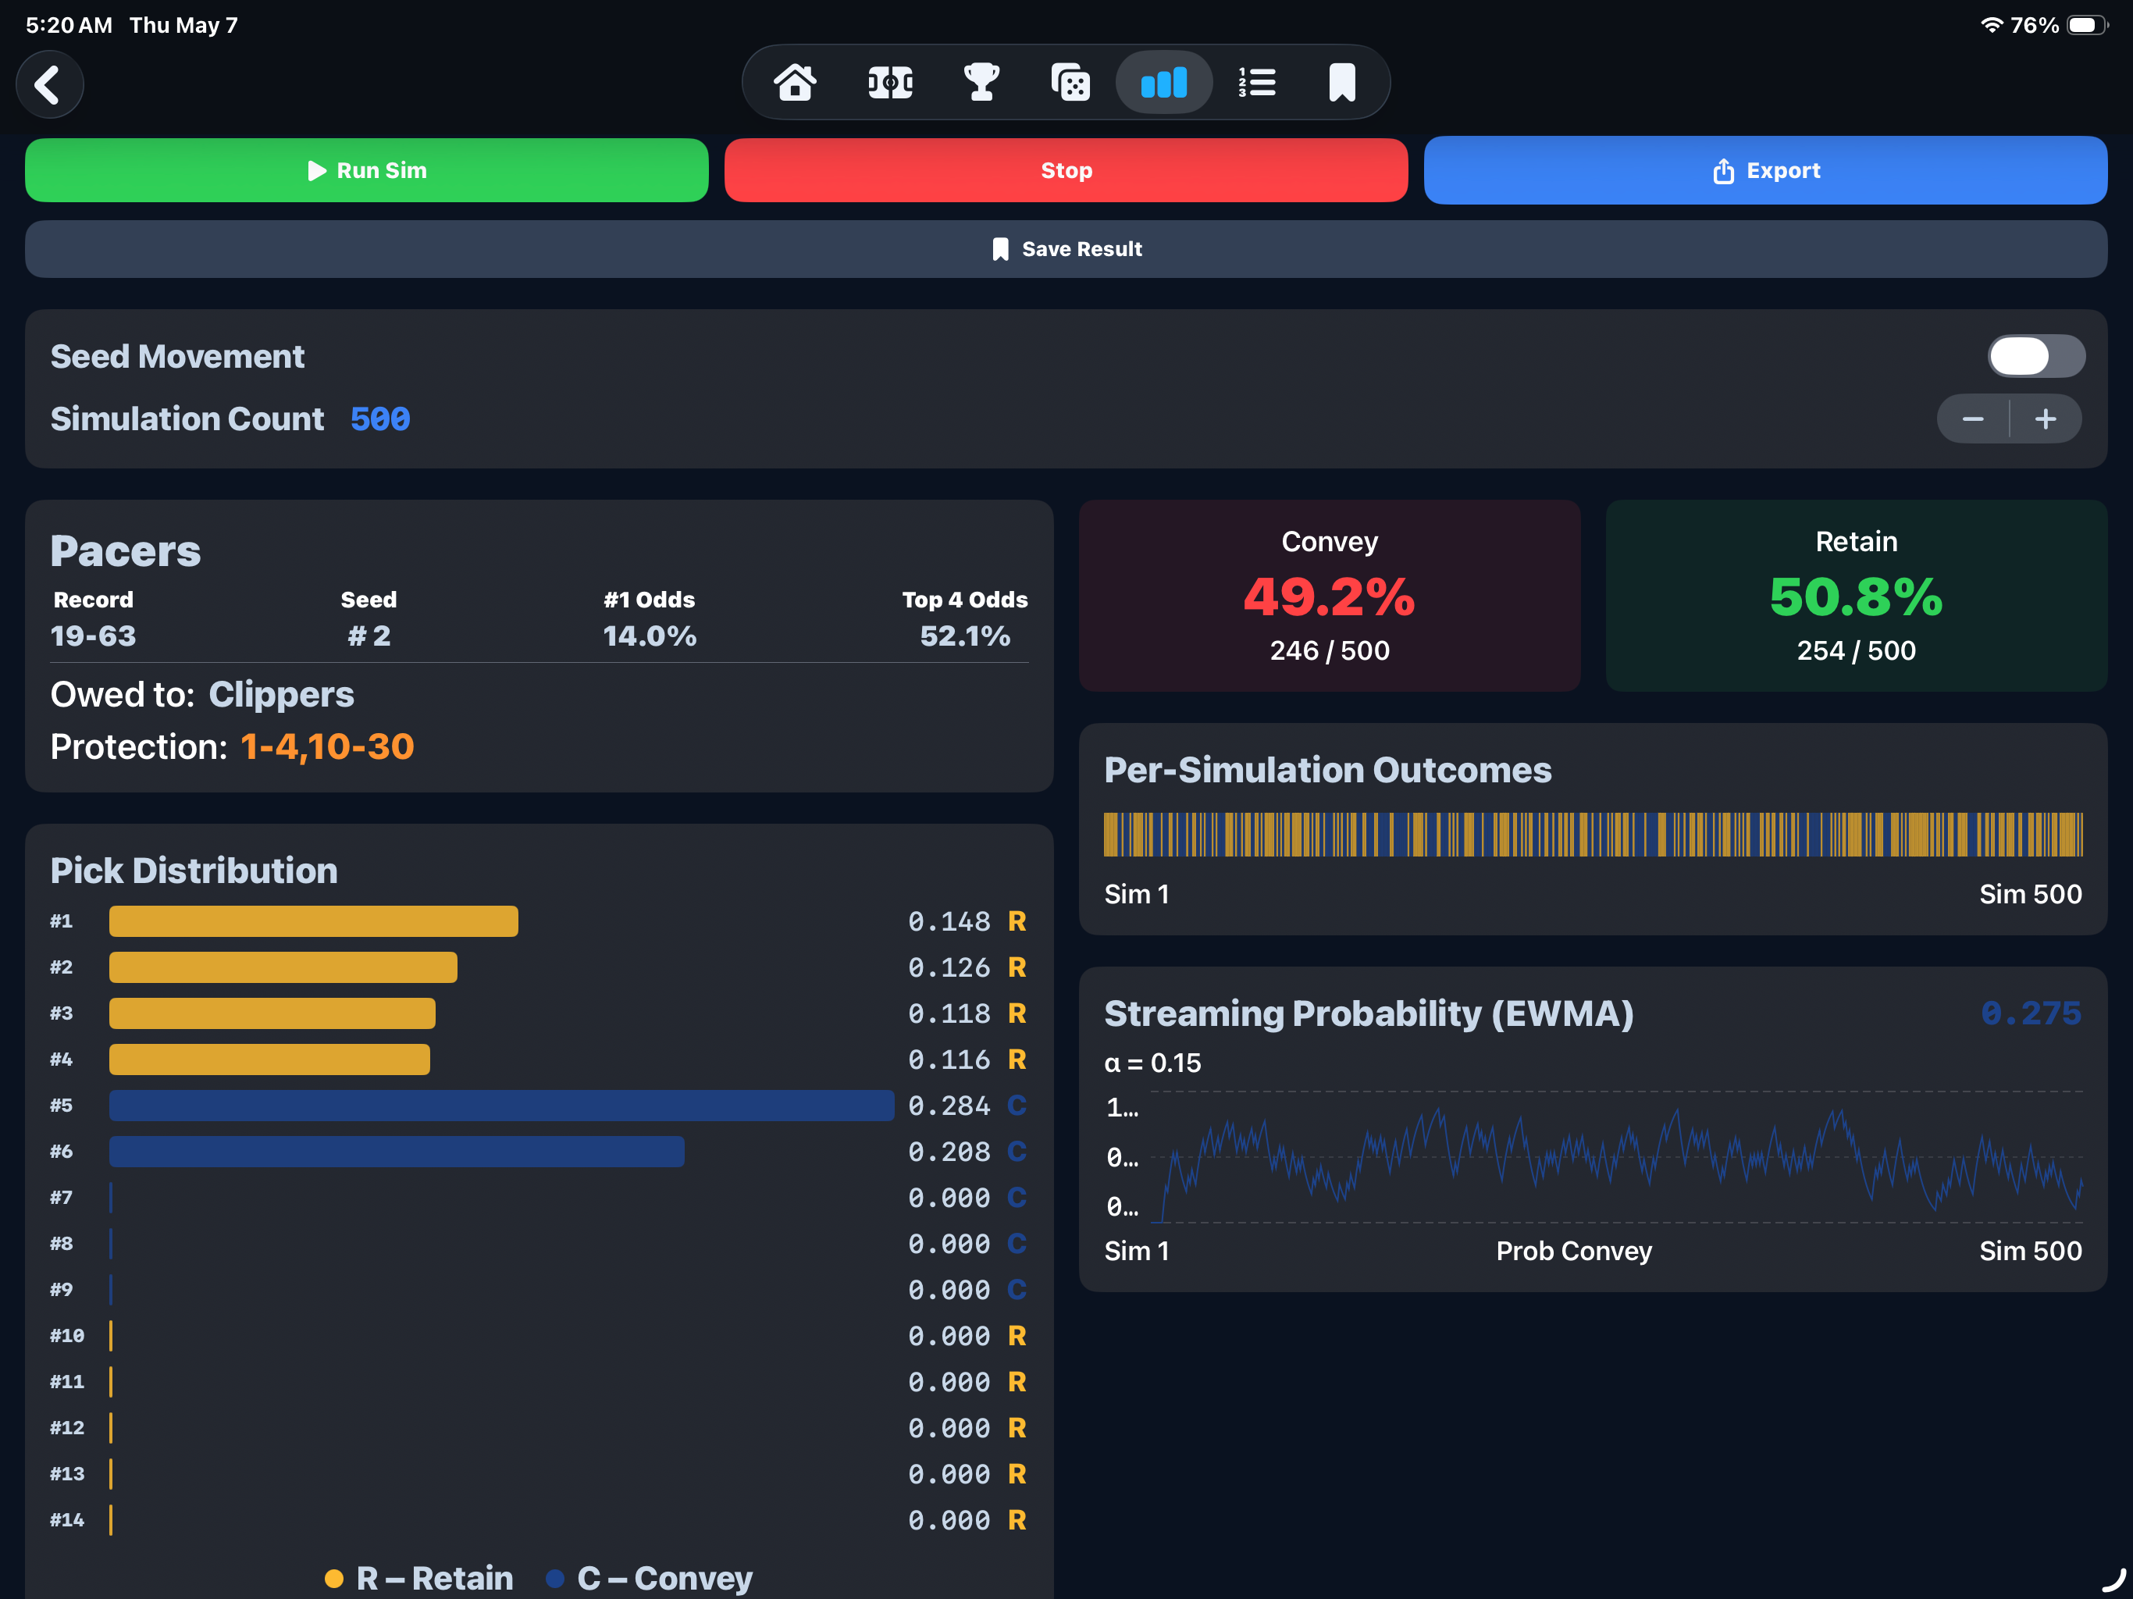
Task: Export the simulation results
Action: click(x=1764, y=171)
